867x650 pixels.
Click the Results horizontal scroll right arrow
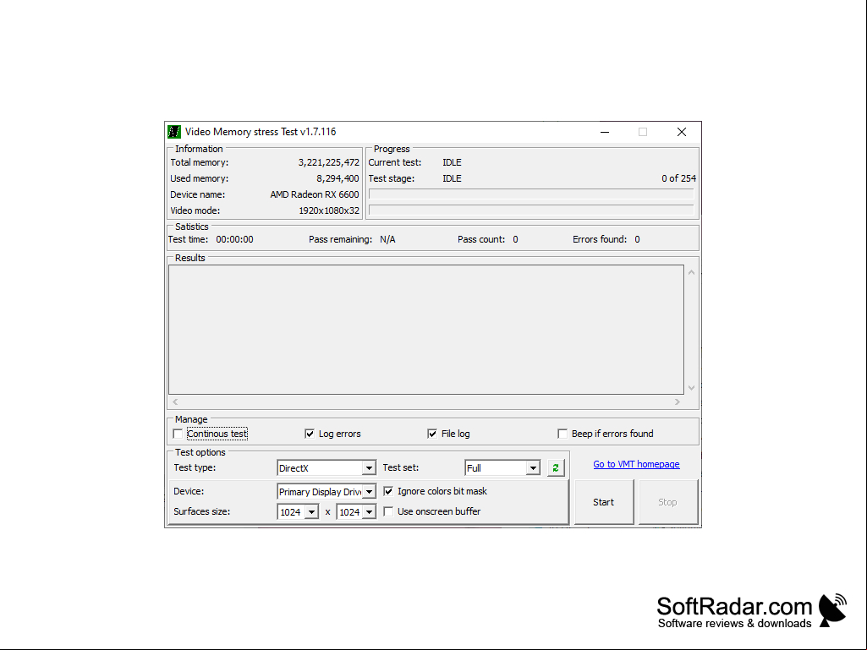tap(678, 401)
